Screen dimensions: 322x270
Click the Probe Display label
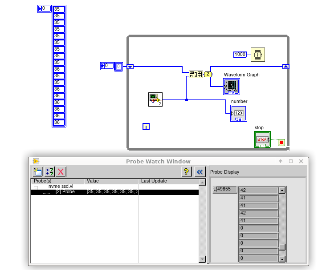pos(224,172)
